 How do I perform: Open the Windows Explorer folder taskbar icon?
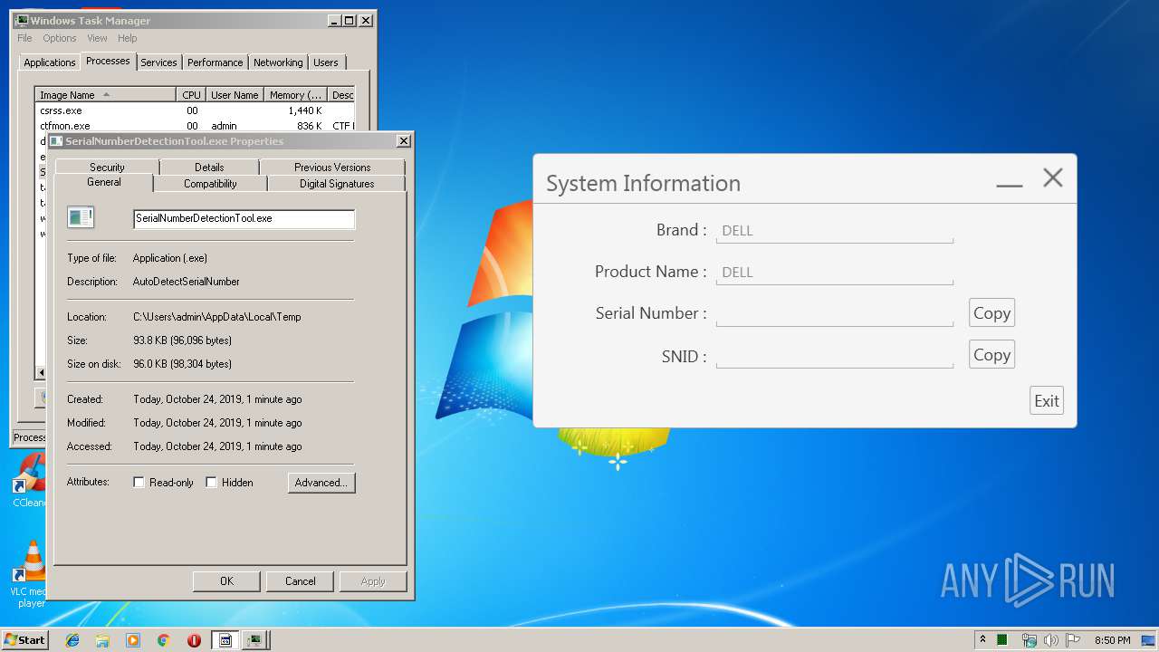click(x=102, y=640)
